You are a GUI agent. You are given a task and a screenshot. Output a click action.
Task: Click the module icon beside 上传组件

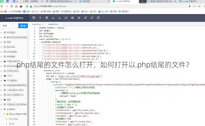[x=5, y=109]
